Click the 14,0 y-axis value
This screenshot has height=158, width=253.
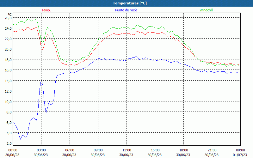coord(8,81)
